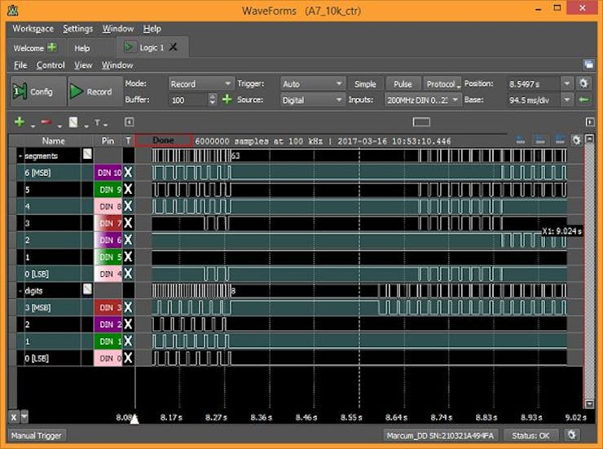Open the top Help menu
603x449 pixels.
pos(152,29)
